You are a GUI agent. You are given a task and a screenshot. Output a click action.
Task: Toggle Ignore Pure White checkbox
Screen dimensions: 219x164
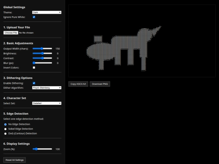pyautogui.click(x=34, y=17)
